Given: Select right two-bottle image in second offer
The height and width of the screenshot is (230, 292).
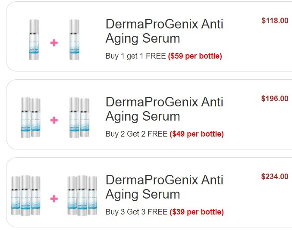Looking at the screenshot, I should (x=79, y=118).
